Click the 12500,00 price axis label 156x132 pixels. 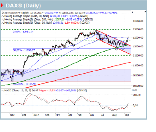tap(138, 38)
